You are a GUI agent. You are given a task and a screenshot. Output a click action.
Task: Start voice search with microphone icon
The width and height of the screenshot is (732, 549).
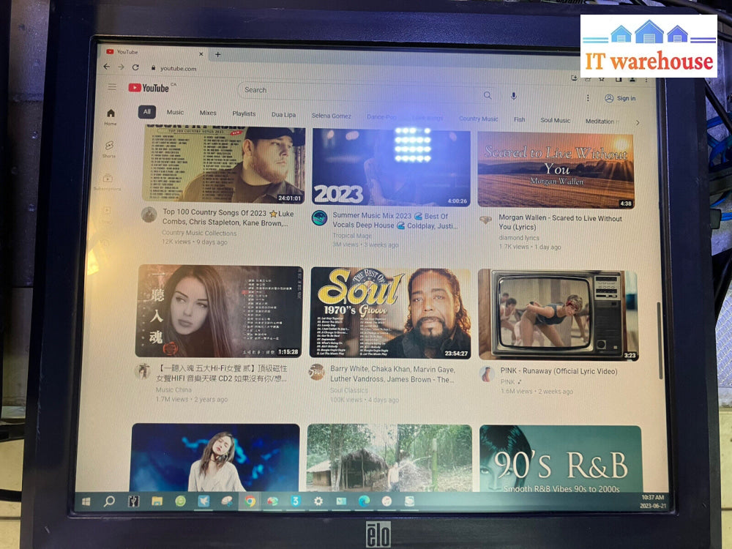tap(514, 96)
